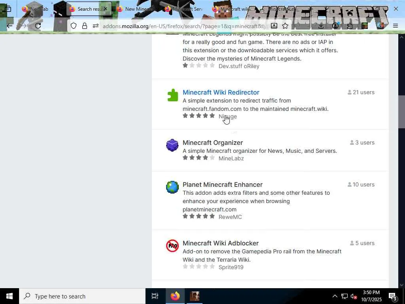Open the site permissions icon in address bar
405x304 pixels.
tap(96, 26)
